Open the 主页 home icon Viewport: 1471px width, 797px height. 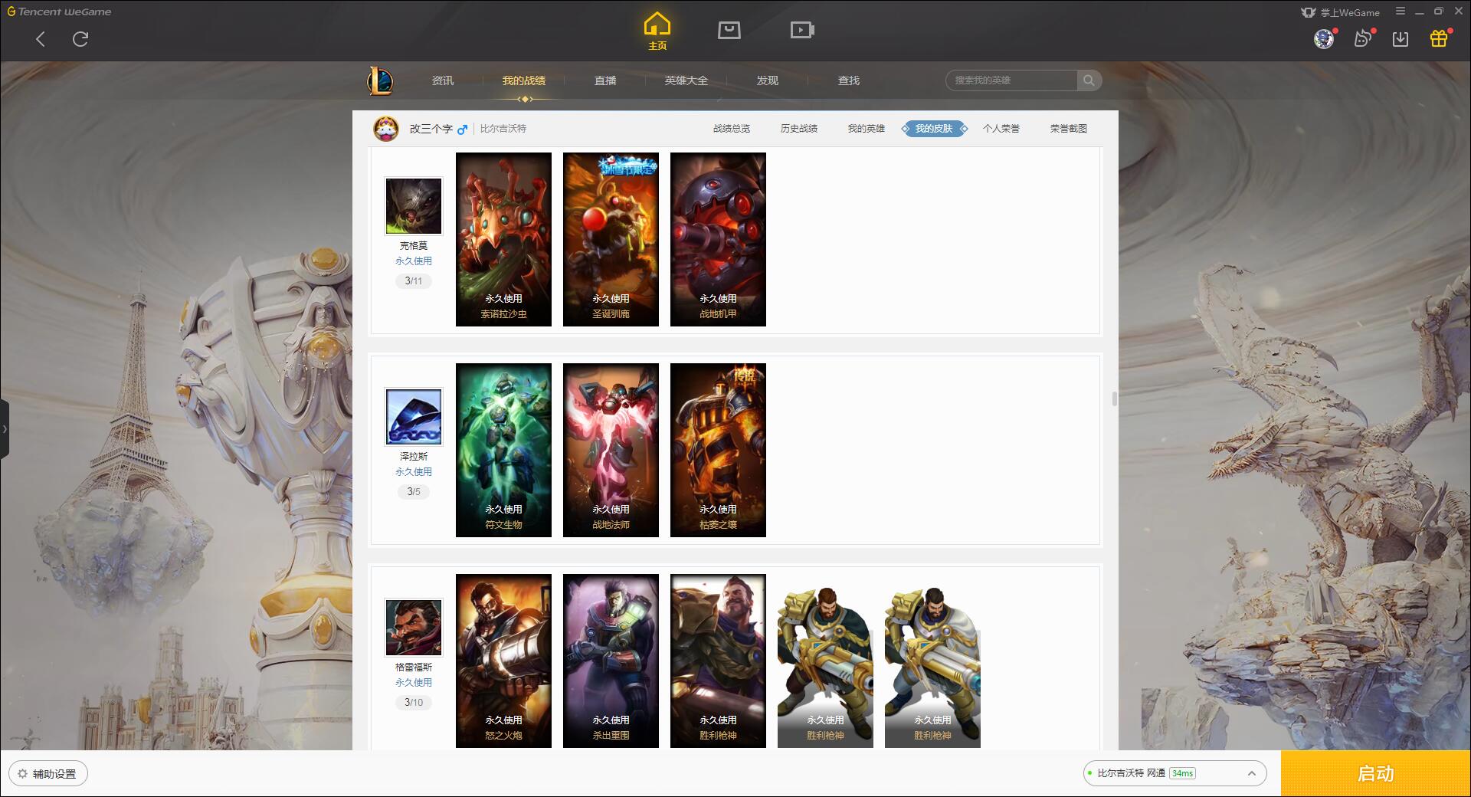tap(657, 31)
